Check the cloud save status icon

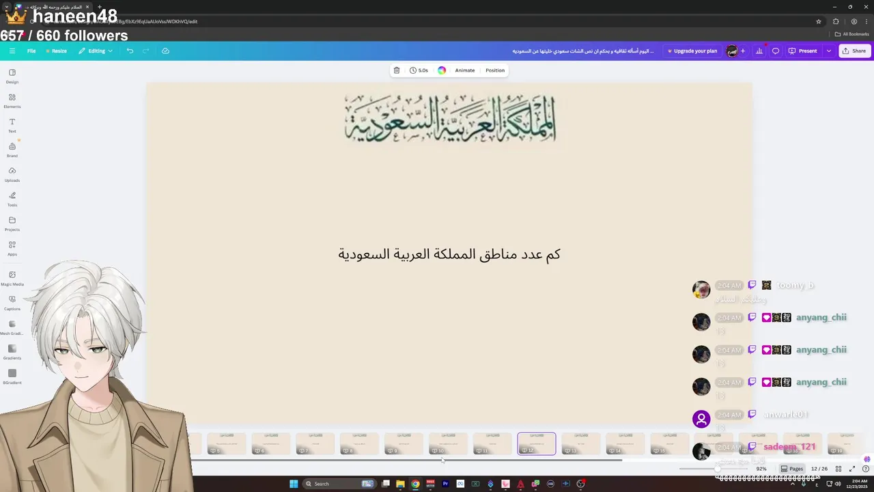pos(165,51)
